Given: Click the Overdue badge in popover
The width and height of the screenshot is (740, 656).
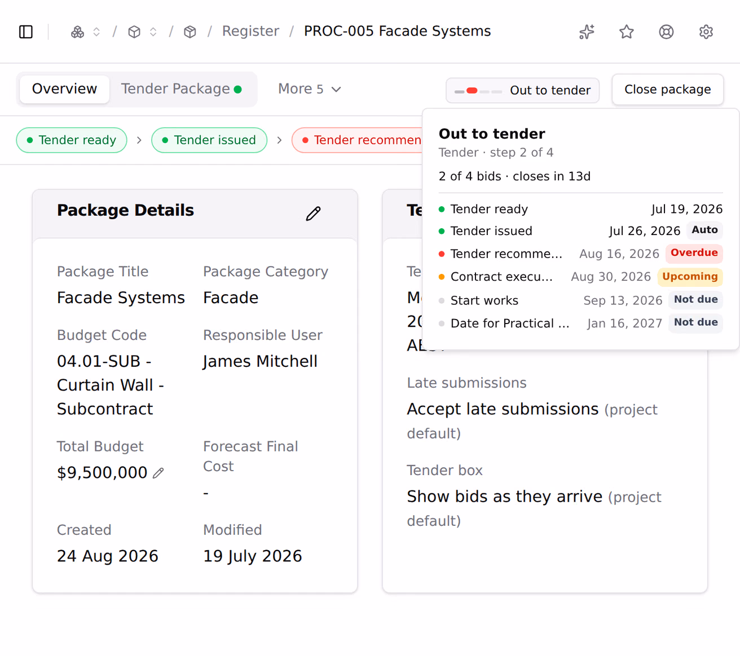Looking at the screenshot, I should point(694,253).
